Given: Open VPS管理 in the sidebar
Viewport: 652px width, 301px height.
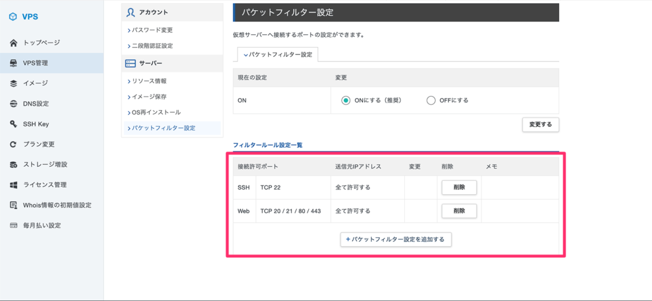Looking at the screenshot, I should pyautogui.click(x=52, y=63).
